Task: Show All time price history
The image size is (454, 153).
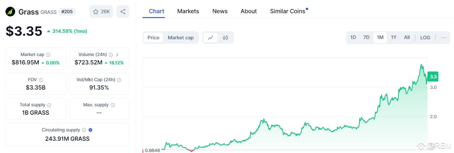Action: tap(407, 37)
